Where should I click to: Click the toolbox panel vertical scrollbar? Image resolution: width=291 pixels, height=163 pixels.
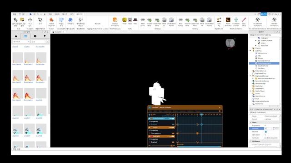(49, 95)
